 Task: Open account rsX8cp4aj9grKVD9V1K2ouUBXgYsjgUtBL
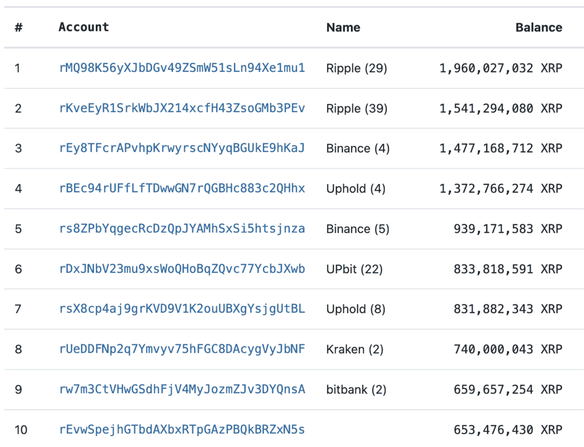(x=182, y=309)
